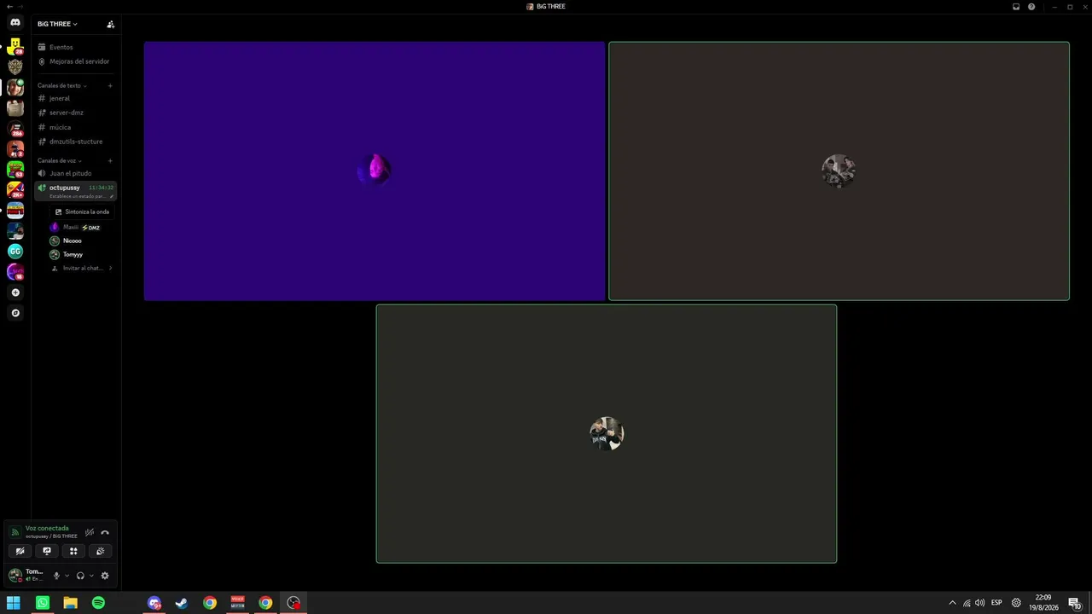Open connection signal info icon
1092x614 pixels.
click(15, 533)
